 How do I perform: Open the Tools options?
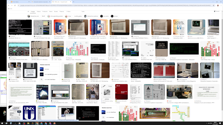[83, 12]
